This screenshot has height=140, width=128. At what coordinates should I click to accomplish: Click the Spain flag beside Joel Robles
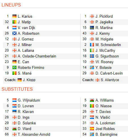click(x=92, y=129)
